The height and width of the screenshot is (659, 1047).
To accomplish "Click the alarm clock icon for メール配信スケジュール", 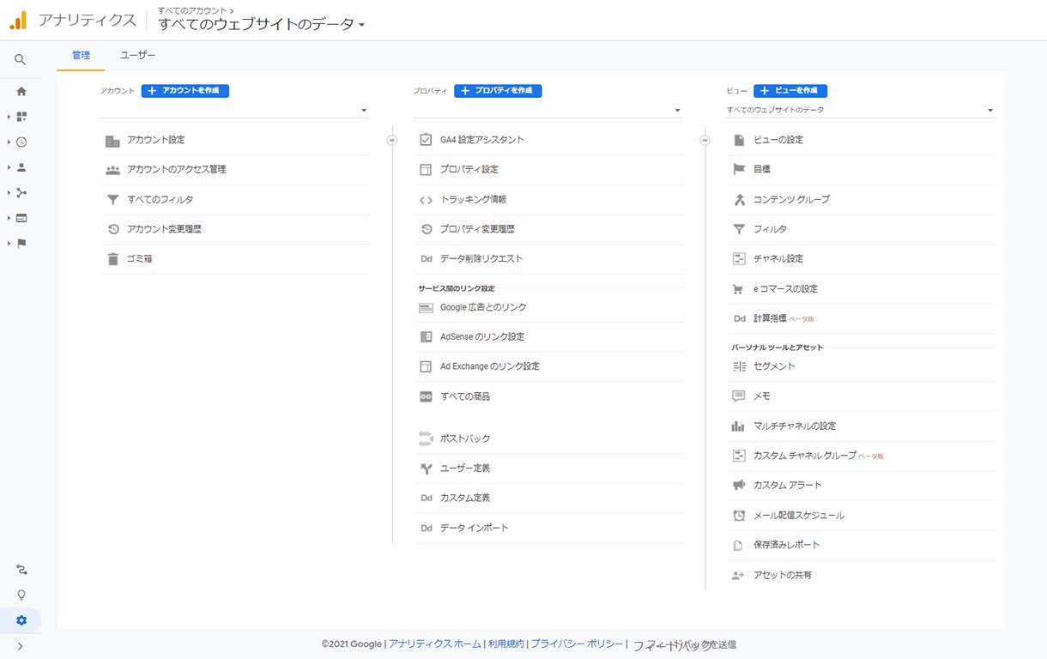I will pyautogui.click(x=738, y=516).
